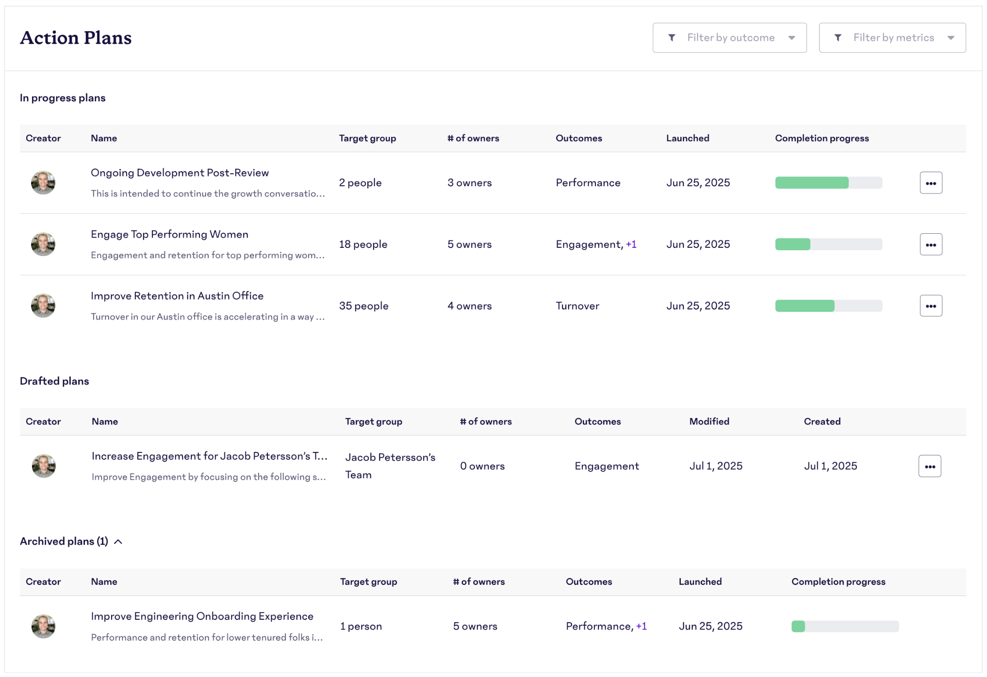The width and height of the screenshot is (987, 677).
Task: Open more options for Jacob Petersson's drafted plan
Action: [930, 466]
